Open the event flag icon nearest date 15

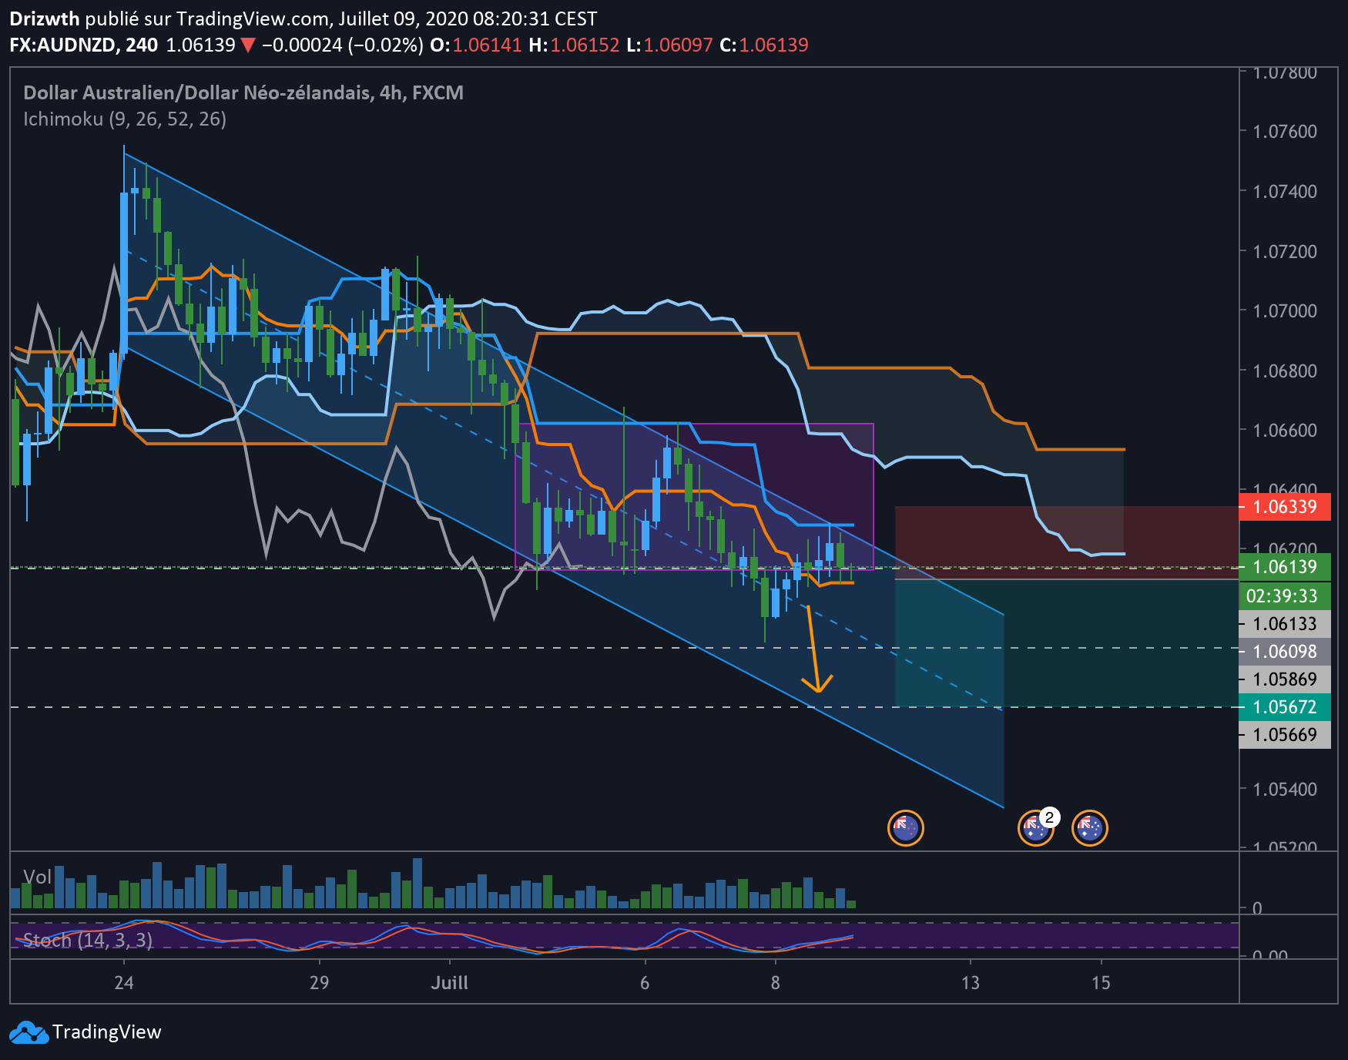[x=1090, y=828]
